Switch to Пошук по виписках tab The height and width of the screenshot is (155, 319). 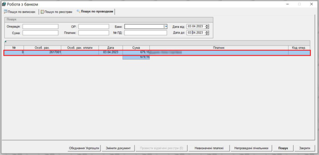coord(20,12)
